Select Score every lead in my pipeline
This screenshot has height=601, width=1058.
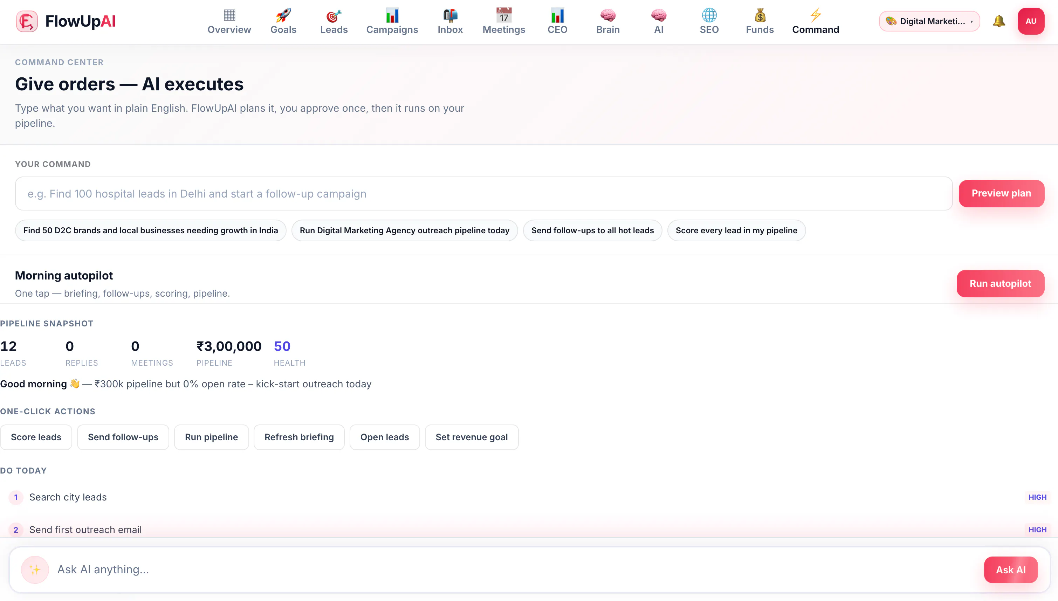pos(736,230)
